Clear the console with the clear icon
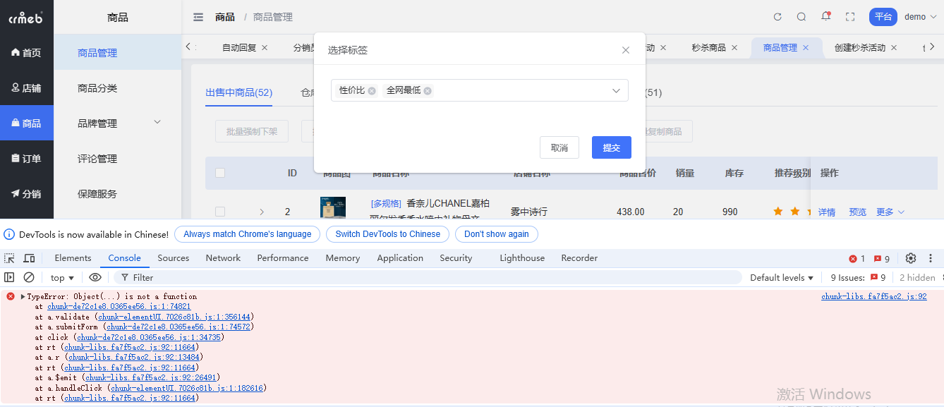 pyautogui.click(x=28, y=277)
